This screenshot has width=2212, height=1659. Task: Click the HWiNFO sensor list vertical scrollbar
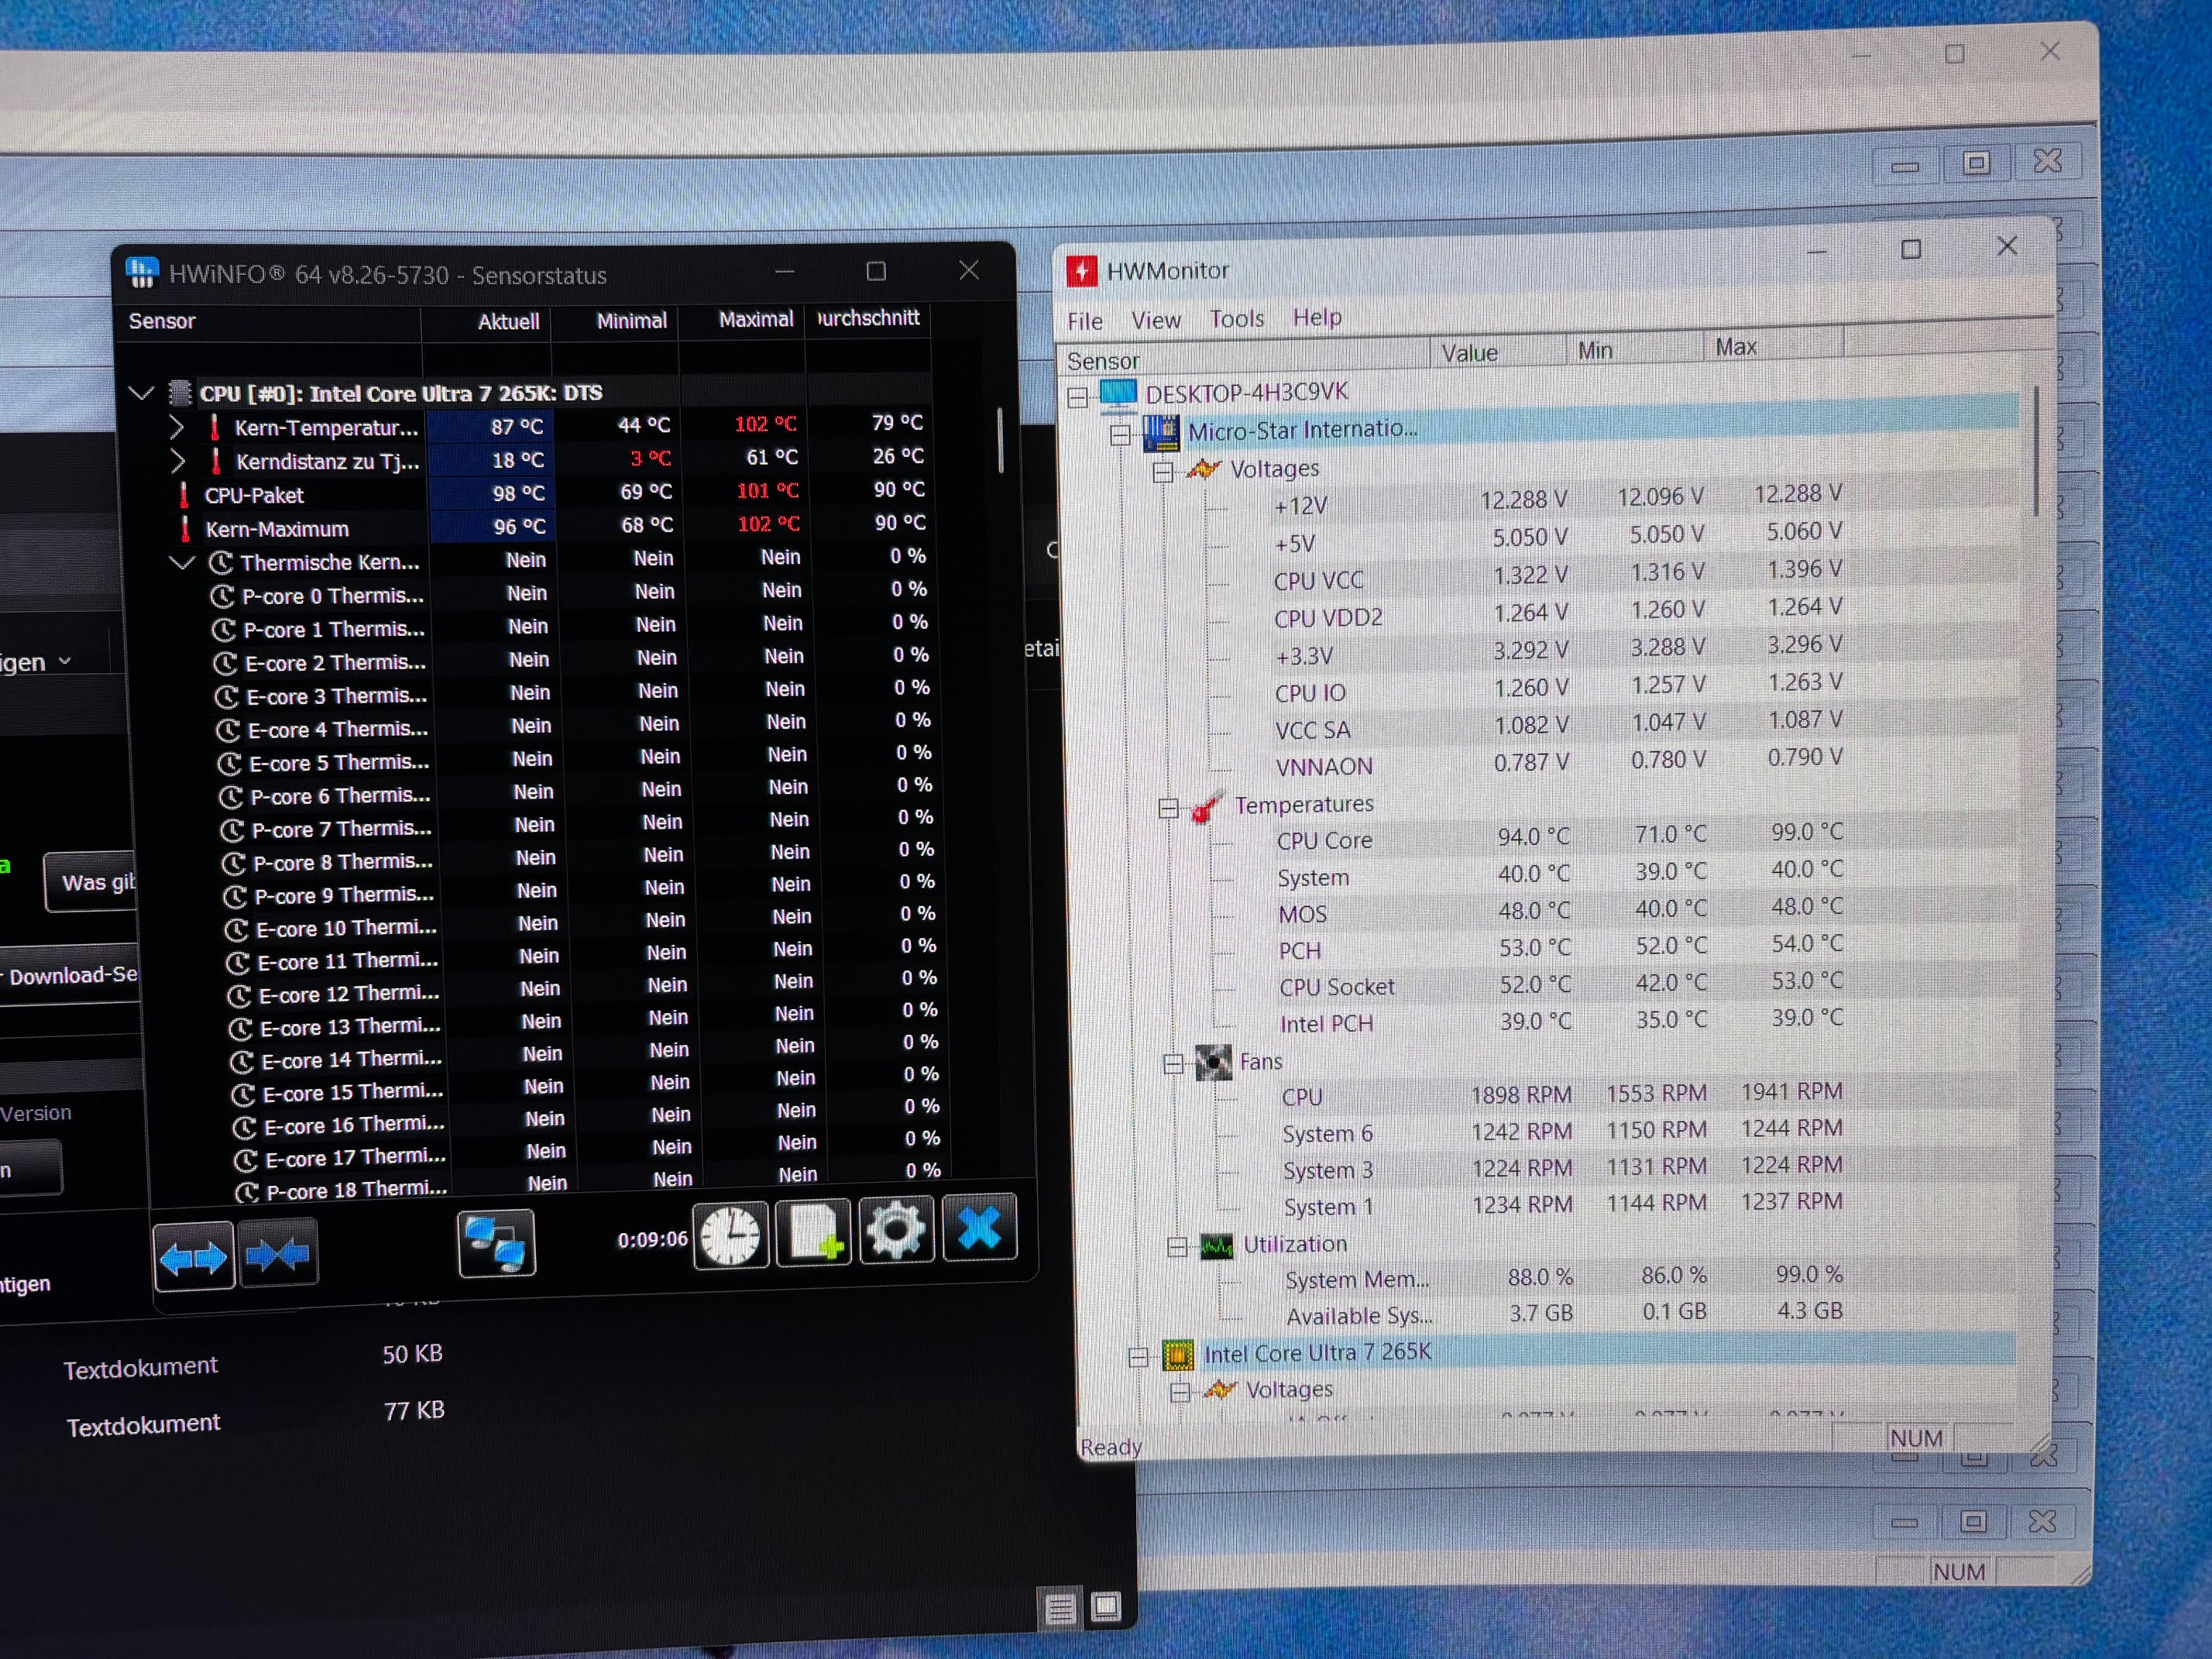point(1000,440)
